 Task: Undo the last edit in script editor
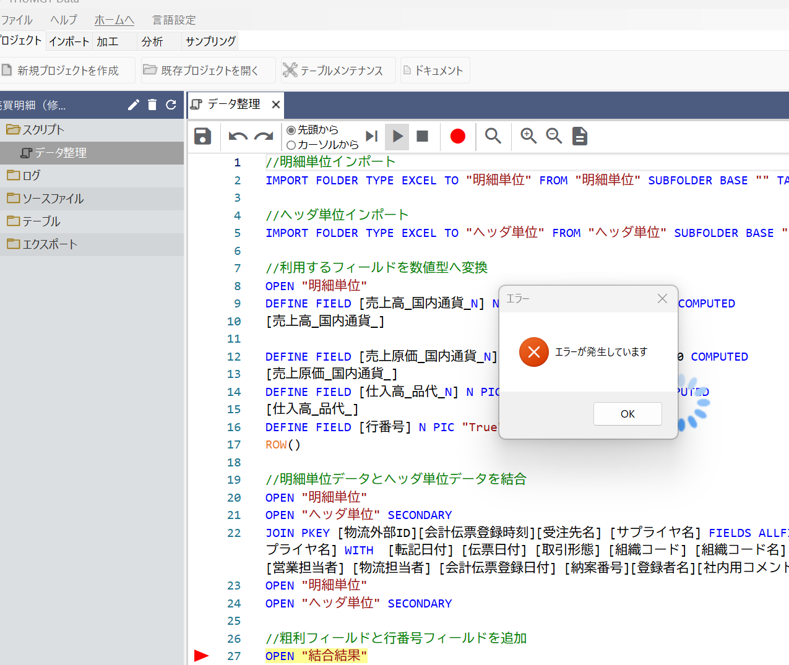[238, 136]
